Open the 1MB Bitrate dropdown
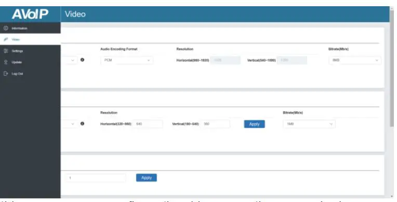This screenshot has width=397, height=202. point(309,124)
